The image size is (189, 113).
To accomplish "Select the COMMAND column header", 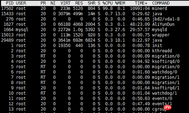I will 161,3.
